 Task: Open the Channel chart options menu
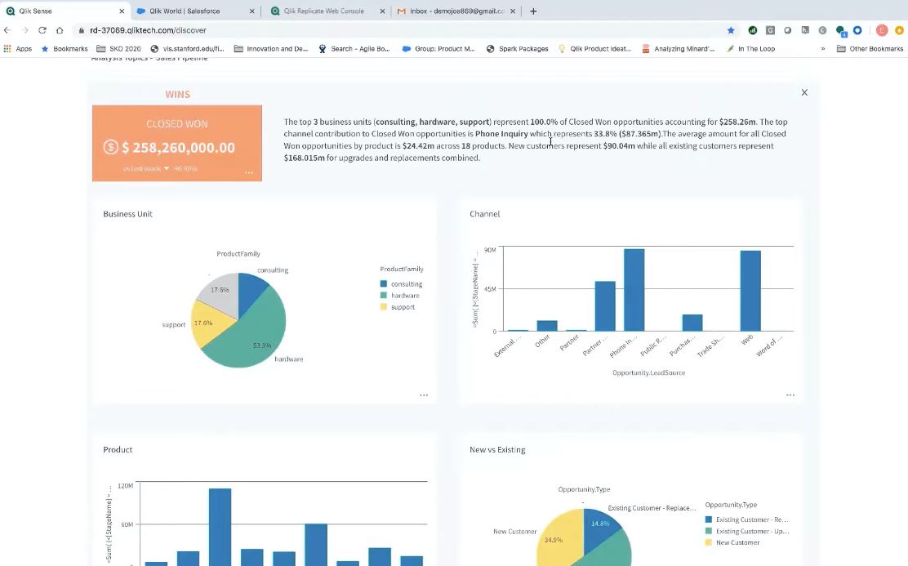pos(790,395)
